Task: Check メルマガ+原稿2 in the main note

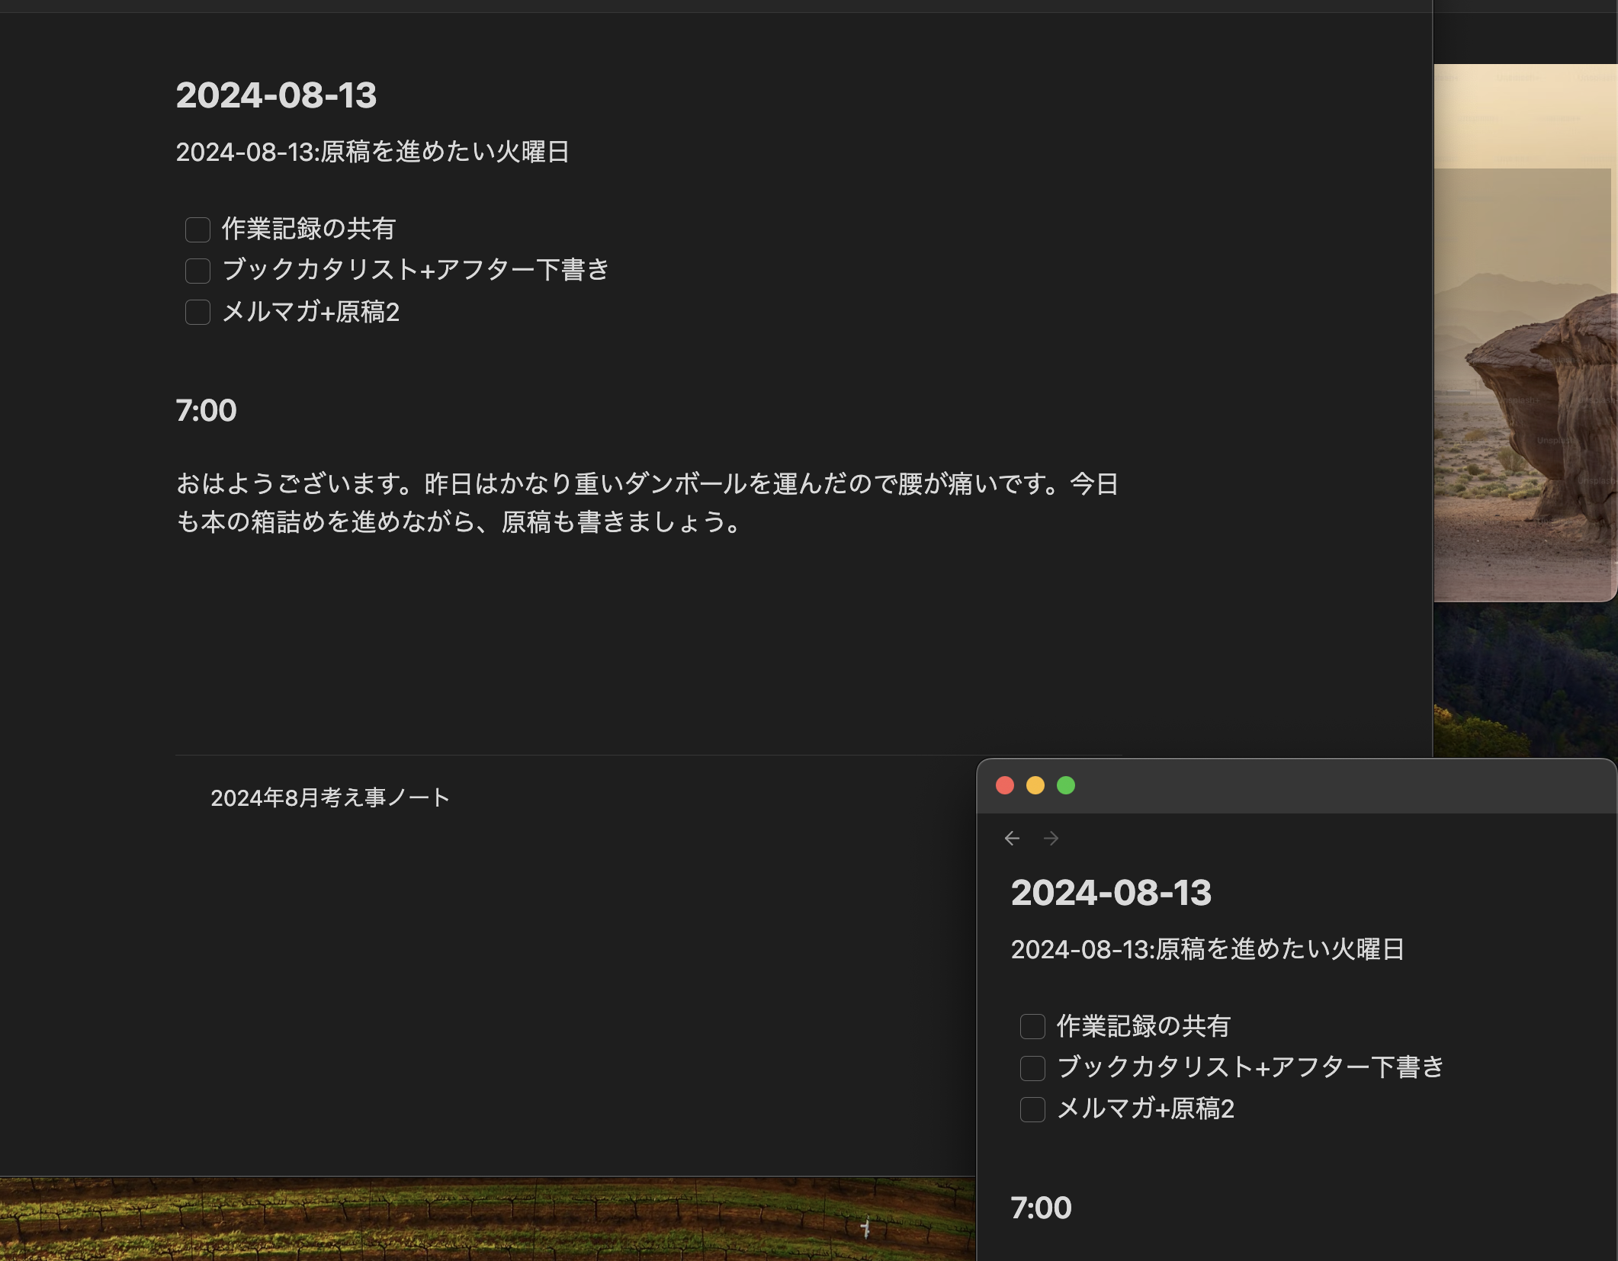Action: pyautogui.click(x=197, y=312)
